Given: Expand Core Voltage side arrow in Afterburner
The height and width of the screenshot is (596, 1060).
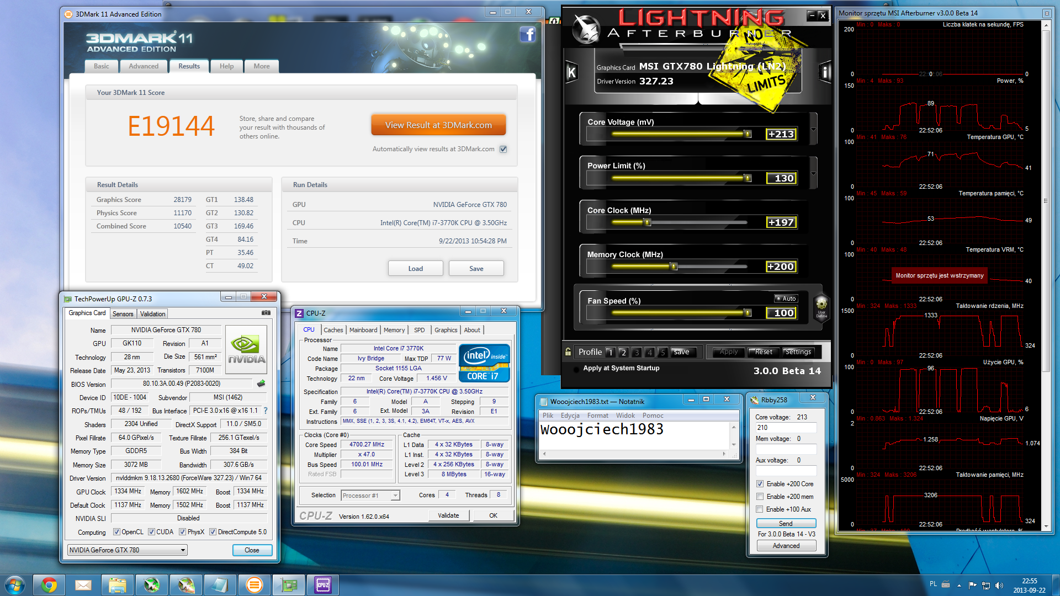Looking at the screenshot, I should [x=813, y=129].
